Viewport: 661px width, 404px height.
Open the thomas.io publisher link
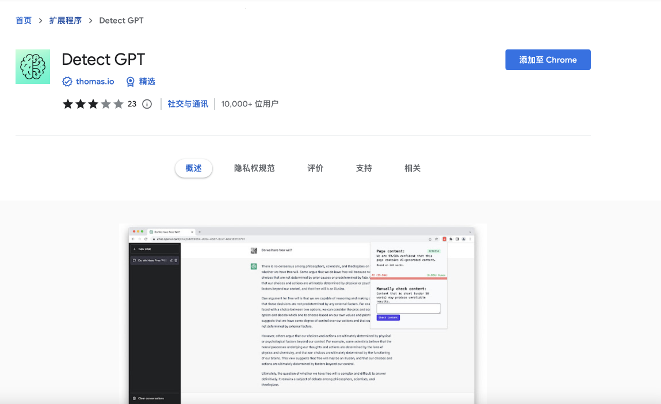(95, 82)
